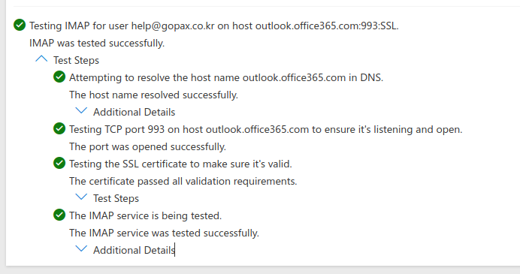Click the Test Steps label under SSL certificate
The image size is (520, 274).
[x=116, y=198]
